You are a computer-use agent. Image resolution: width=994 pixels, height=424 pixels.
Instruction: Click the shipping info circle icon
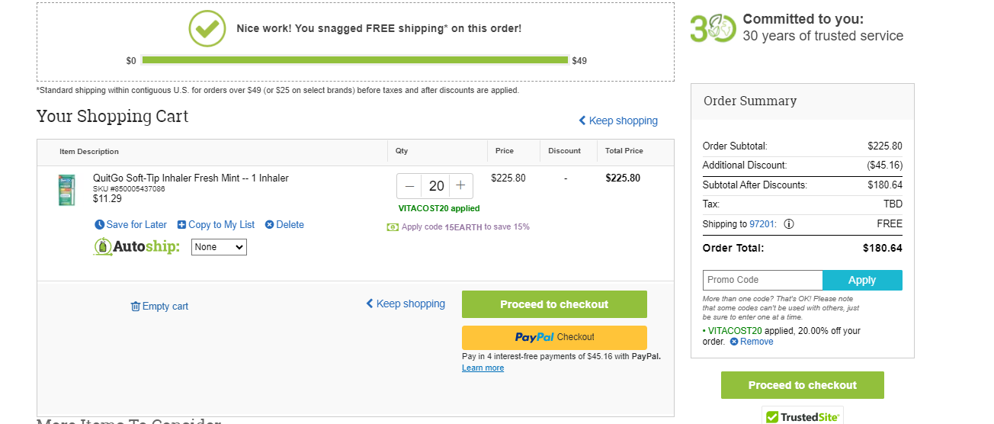789,224
